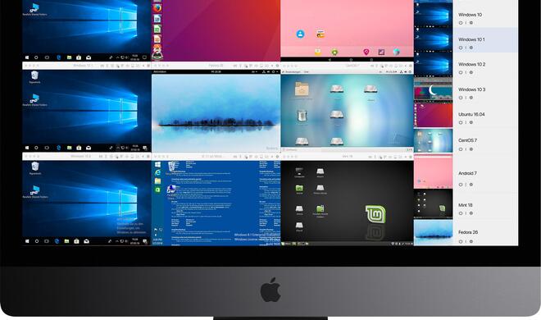Image resolution: width=541 pixels, height=320 pixels.
Task: Tap Android back navigation button
Action: pos(330,60)
